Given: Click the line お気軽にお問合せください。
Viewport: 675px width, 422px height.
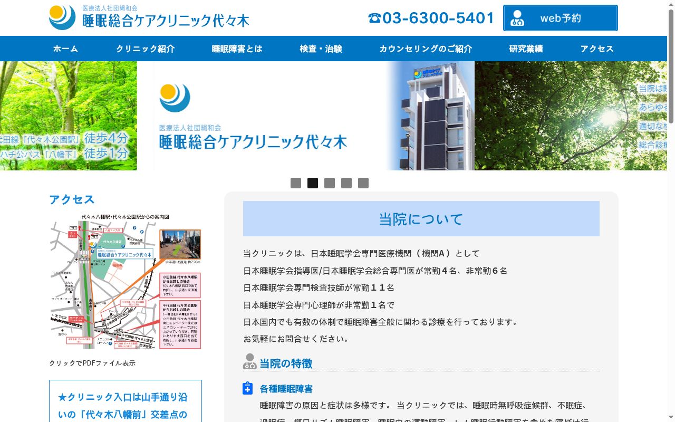Looking at the screenshot, I should click(x=297, y=339).
